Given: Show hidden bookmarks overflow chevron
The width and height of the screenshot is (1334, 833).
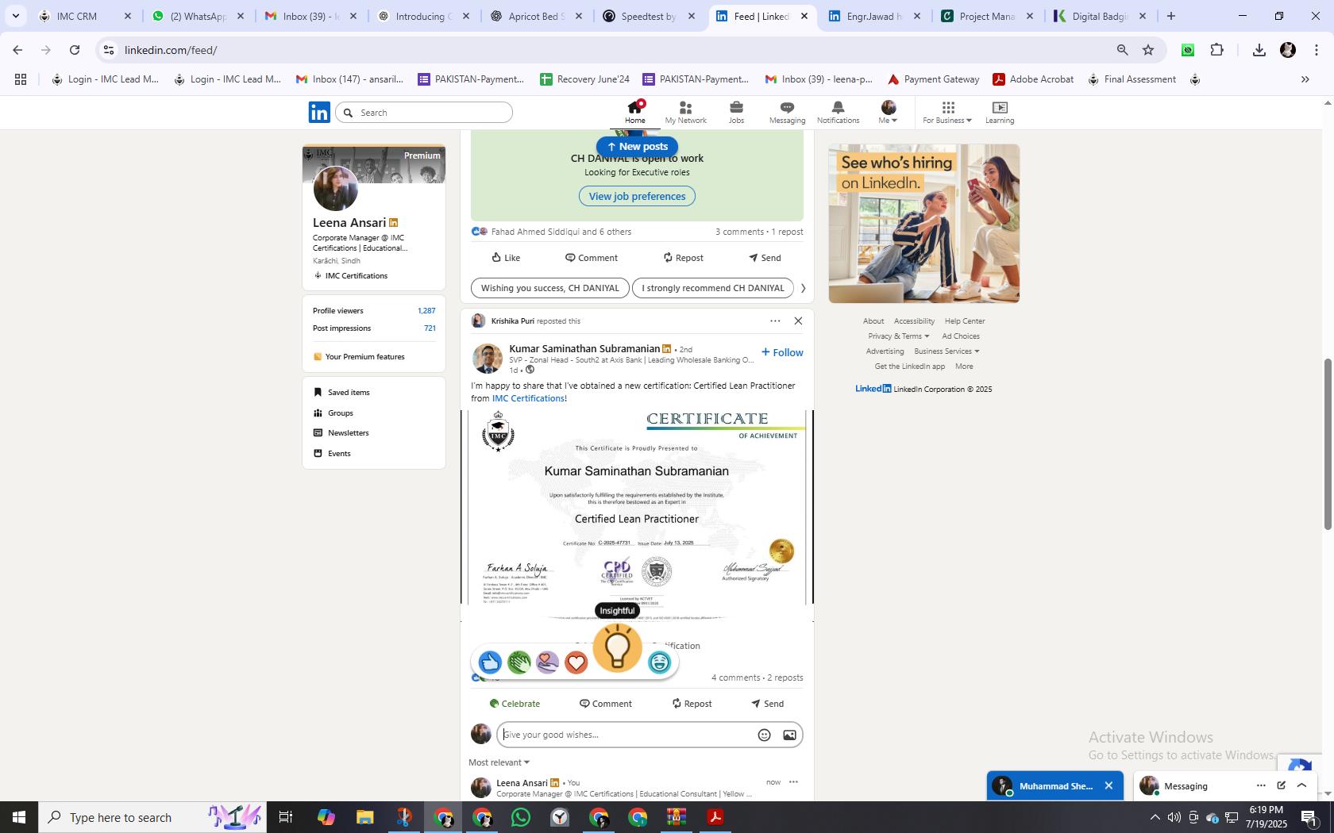Looking at the screenshot, I should point(1305,79).
